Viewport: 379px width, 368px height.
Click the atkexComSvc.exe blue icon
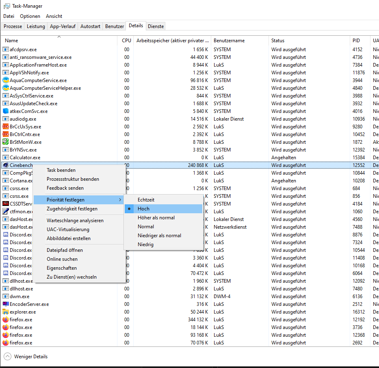(x=6, y=111)
